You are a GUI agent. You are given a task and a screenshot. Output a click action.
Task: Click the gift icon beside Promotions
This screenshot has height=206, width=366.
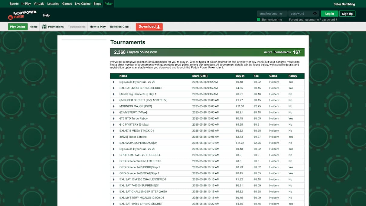coord(44,27)
